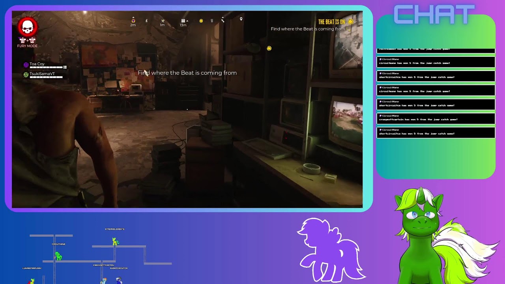Click the StreamElements pony sprite

[x=115, y=241]
